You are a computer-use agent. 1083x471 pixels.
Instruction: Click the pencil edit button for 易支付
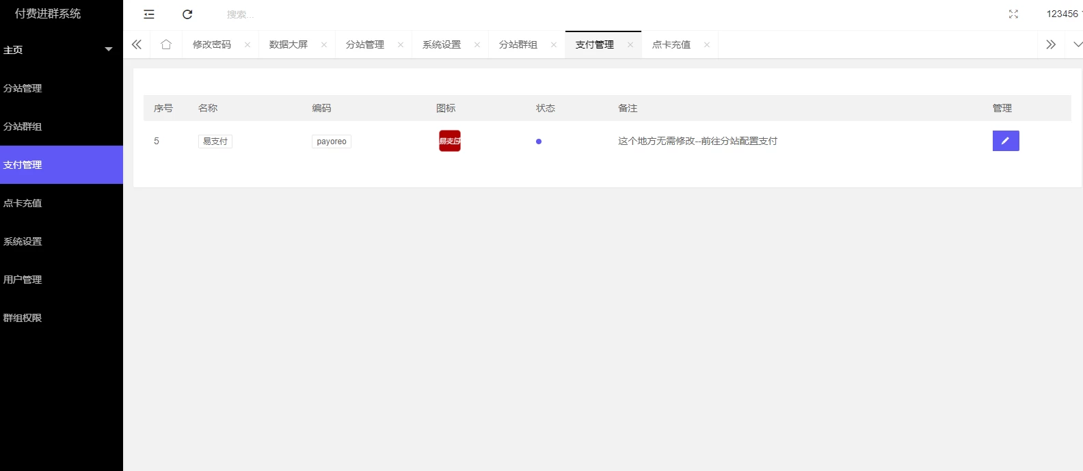point(1005,141)
